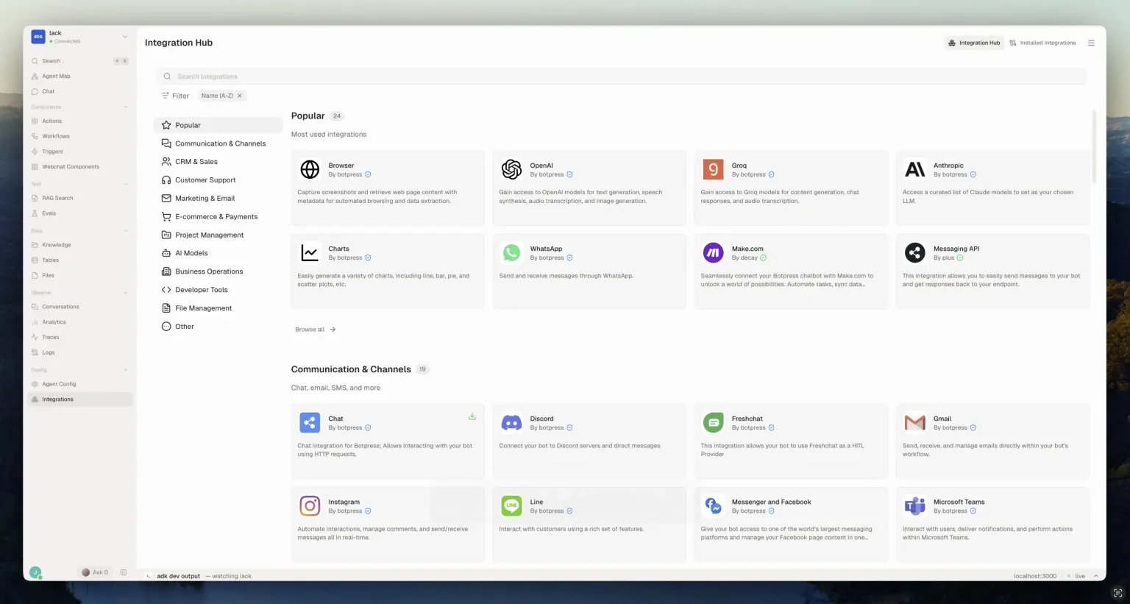
Task: Open Actions in the sidebar
Action: coord(80,121)
